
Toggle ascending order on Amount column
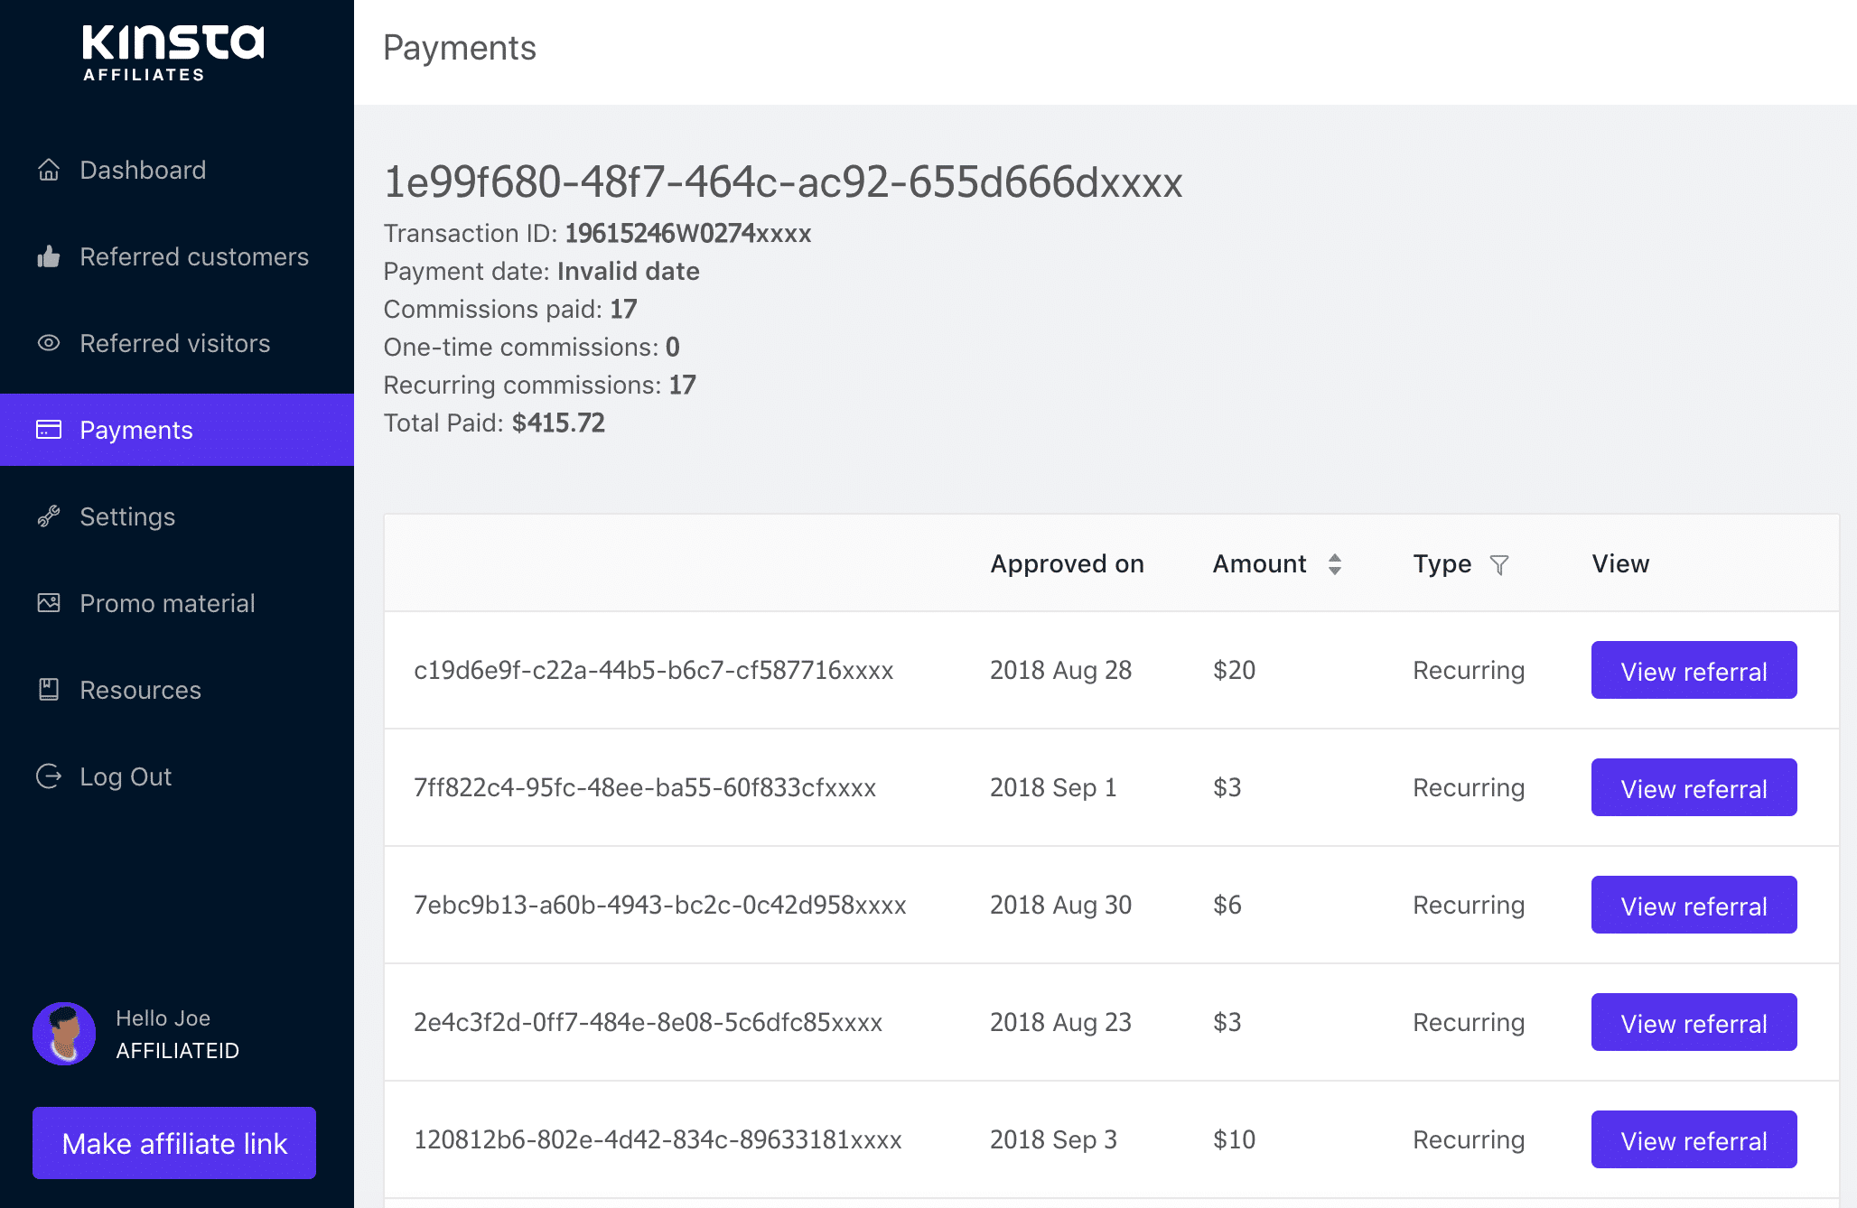(x=1335, y=558)
